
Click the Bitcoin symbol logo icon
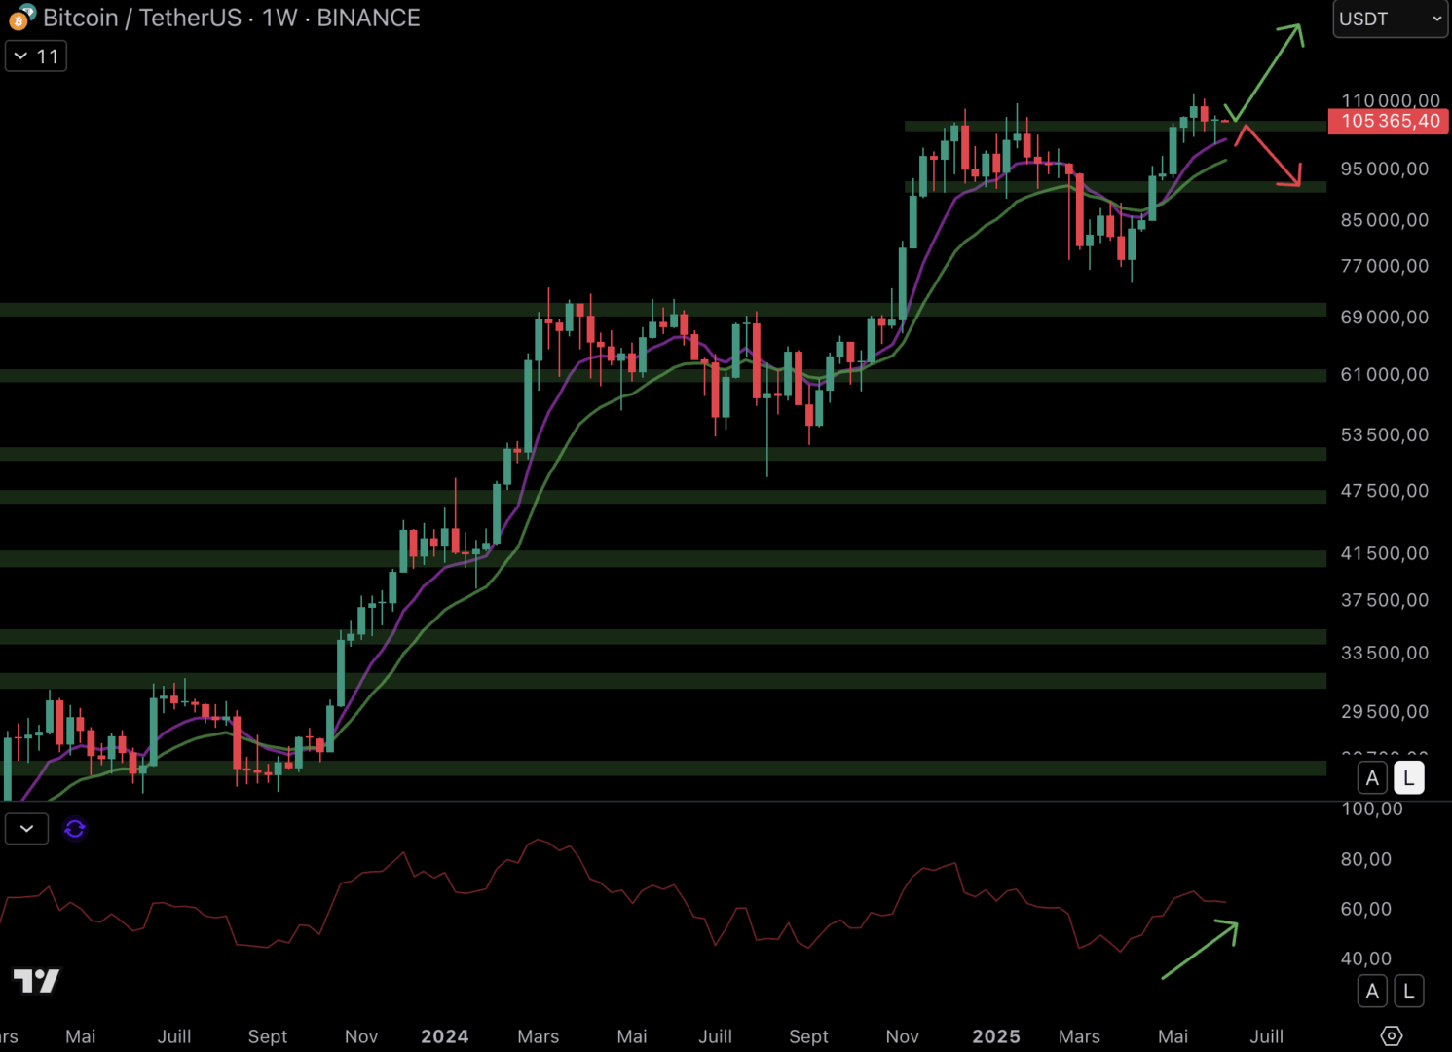point(21,18)
